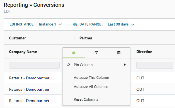Select second Retarus - Demopartner row
This screenshot has height=108, width=175.
point(29,89)
